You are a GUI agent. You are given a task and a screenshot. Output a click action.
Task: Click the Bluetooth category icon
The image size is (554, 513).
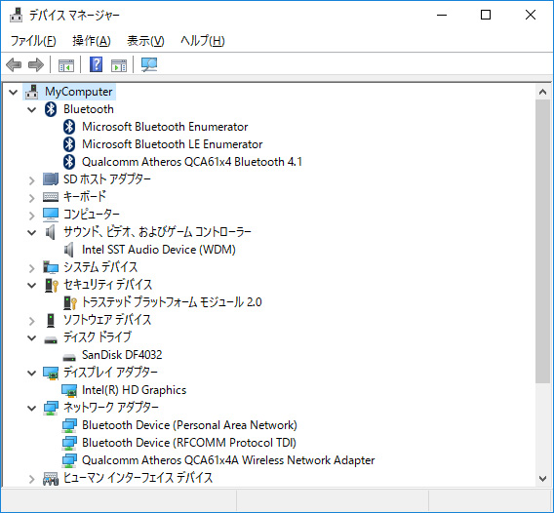coord(51,109)
